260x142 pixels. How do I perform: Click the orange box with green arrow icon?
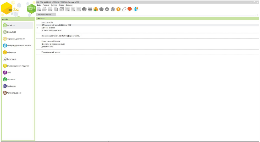(95, 9)
